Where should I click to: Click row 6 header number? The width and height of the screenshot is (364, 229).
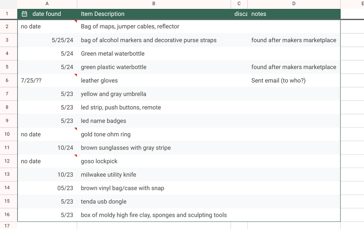[7, 80]
